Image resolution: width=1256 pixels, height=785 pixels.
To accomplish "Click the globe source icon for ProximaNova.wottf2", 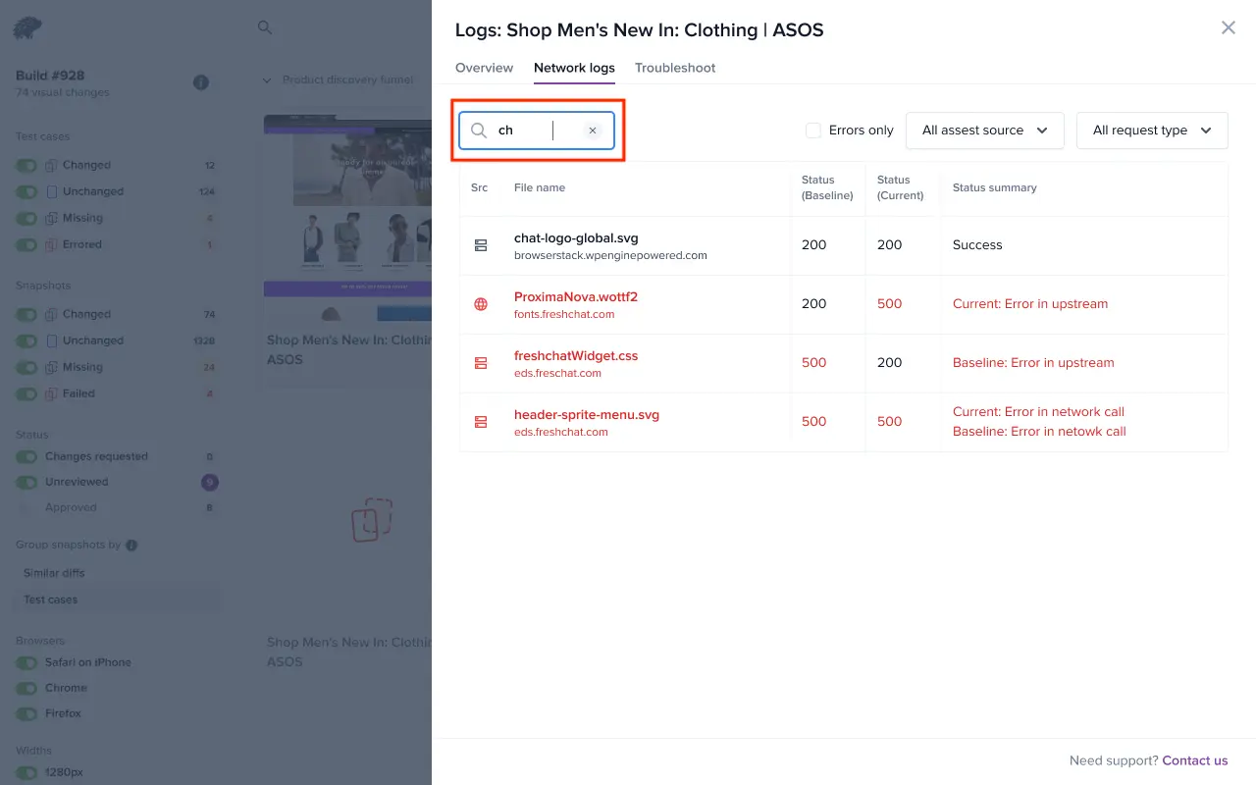I will pos(481,304).
